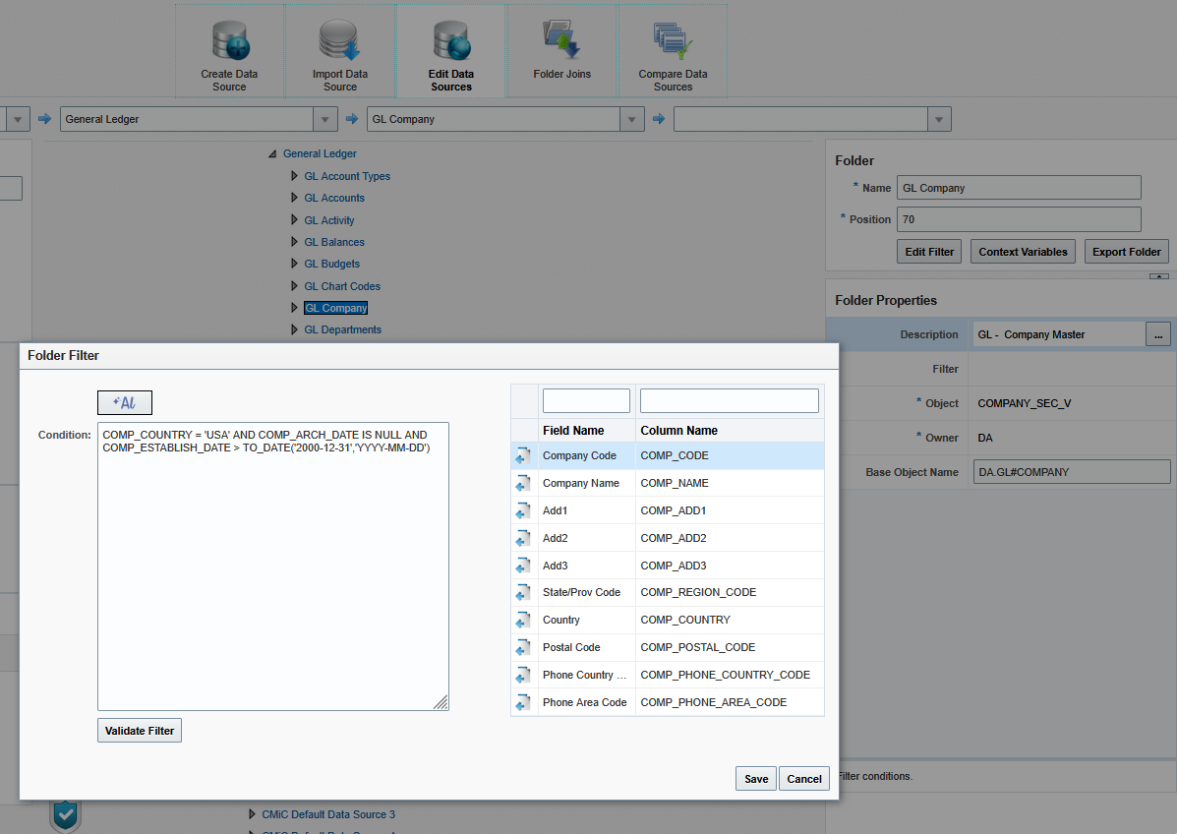This screenshot has height=834, width=1177.
Task: Click the small collapse arrow above Folder Properties
Action: pyautogui.click(x=1159, y=277)
